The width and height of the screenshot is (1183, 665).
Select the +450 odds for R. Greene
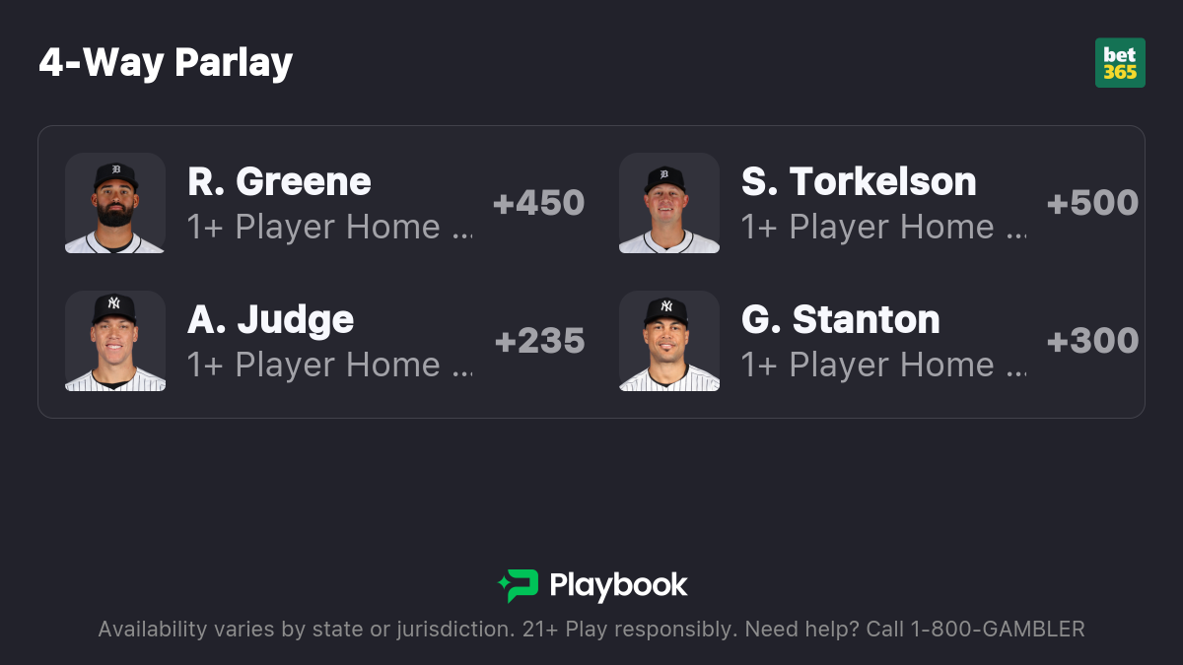tap(538, 203)
